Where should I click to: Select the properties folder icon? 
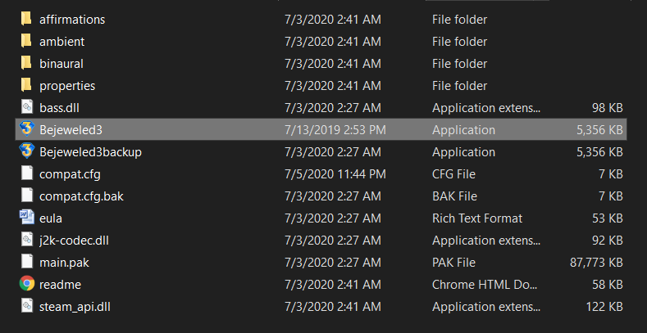(x=26, y=85)
